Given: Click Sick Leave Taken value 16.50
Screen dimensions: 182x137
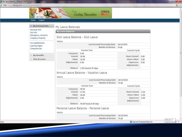Looking at the screenshot, I should pyautogui.click(x=82, y=59).
